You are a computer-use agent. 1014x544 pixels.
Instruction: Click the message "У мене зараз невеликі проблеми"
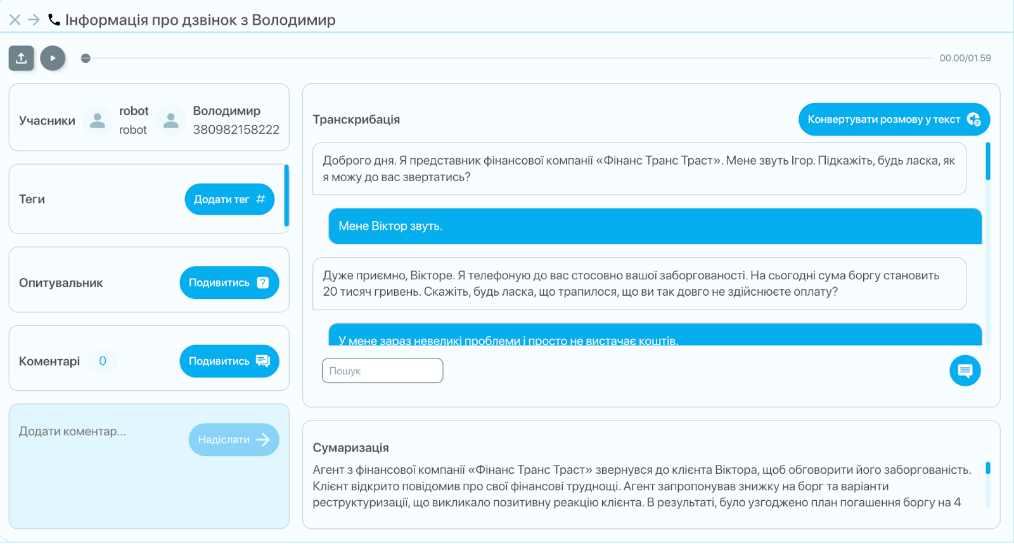point(655,334)
